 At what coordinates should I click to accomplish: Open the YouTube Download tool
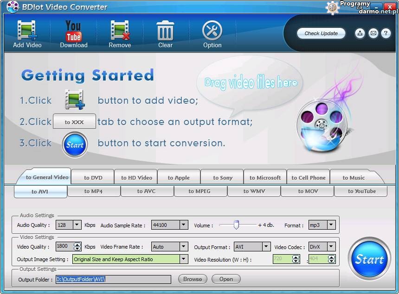click(73, 31)
